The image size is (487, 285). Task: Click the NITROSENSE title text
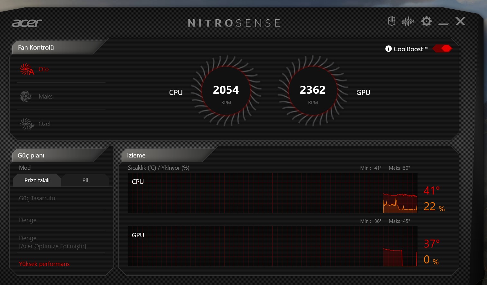tap(234, 23)
